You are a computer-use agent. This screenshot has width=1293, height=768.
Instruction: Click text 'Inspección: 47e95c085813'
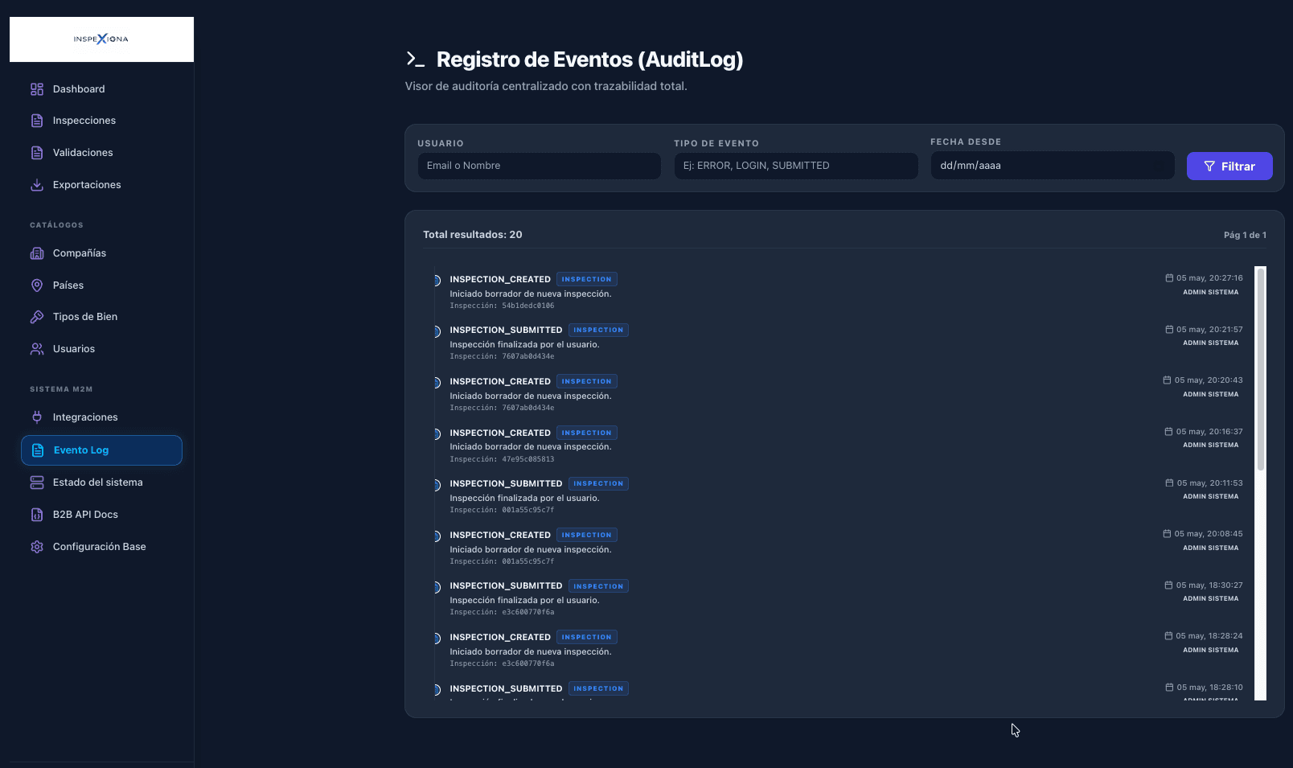pyautogui.click(x=502, y=459)
